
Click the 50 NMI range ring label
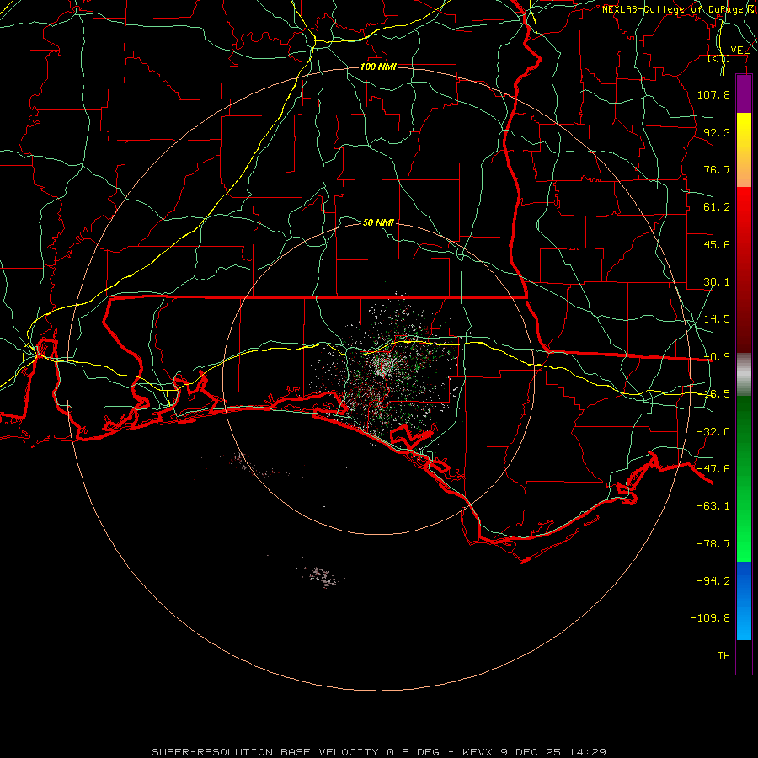tap(378, 222)
